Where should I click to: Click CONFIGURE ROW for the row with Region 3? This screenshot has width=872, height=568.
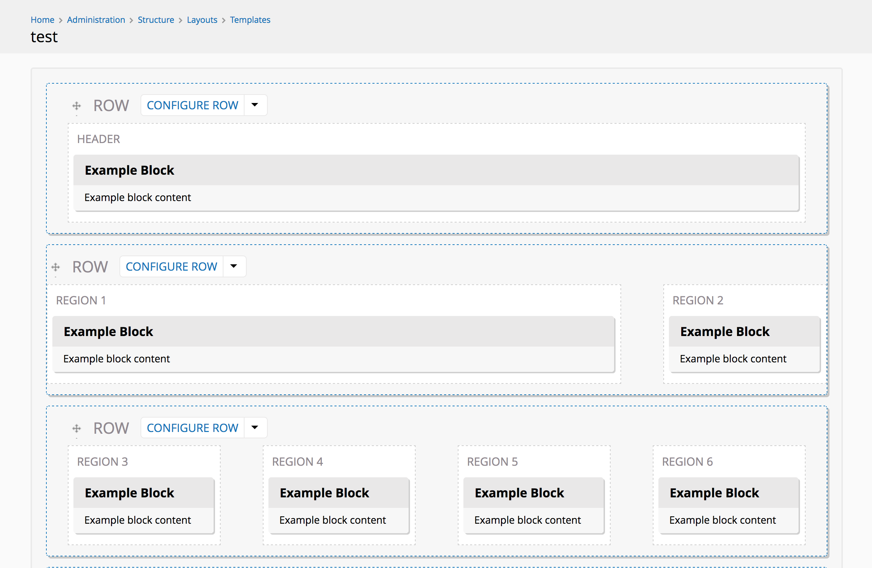click(x=193, y=427)
